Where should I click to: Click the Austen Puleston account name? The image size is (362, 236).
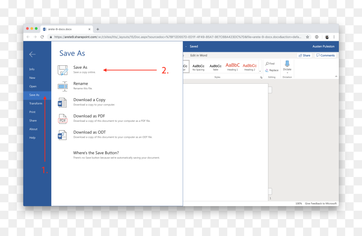coord(323,46)
